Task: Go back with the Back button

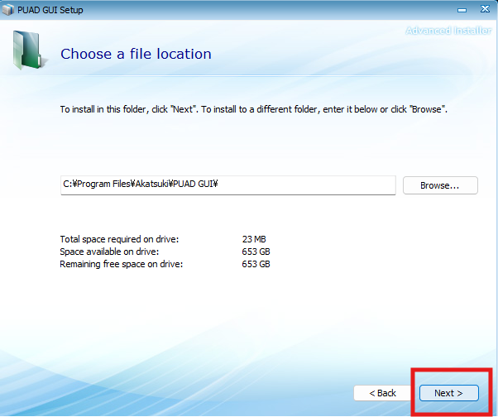Action: pyautogui.click(x=382, y=393)
